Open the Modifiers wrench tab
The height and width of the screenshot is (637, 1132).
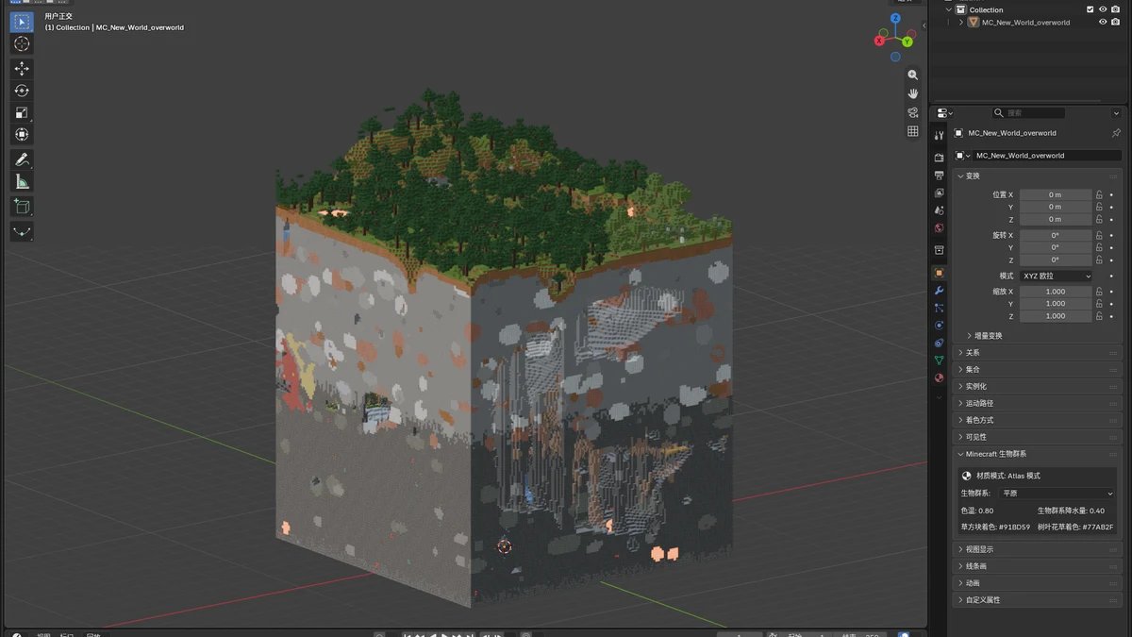point(939,291)
